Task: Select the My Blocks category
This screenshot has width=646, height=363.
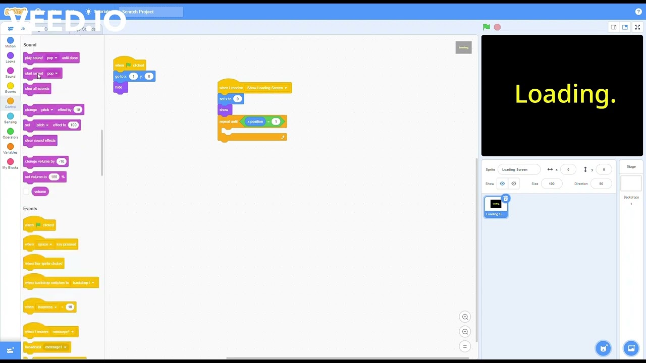Action: 10,163
